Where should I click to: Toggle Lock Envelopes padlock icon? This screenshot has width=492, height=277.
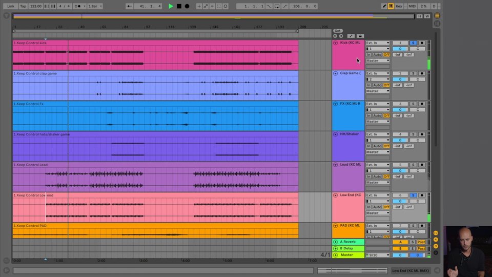360,36
